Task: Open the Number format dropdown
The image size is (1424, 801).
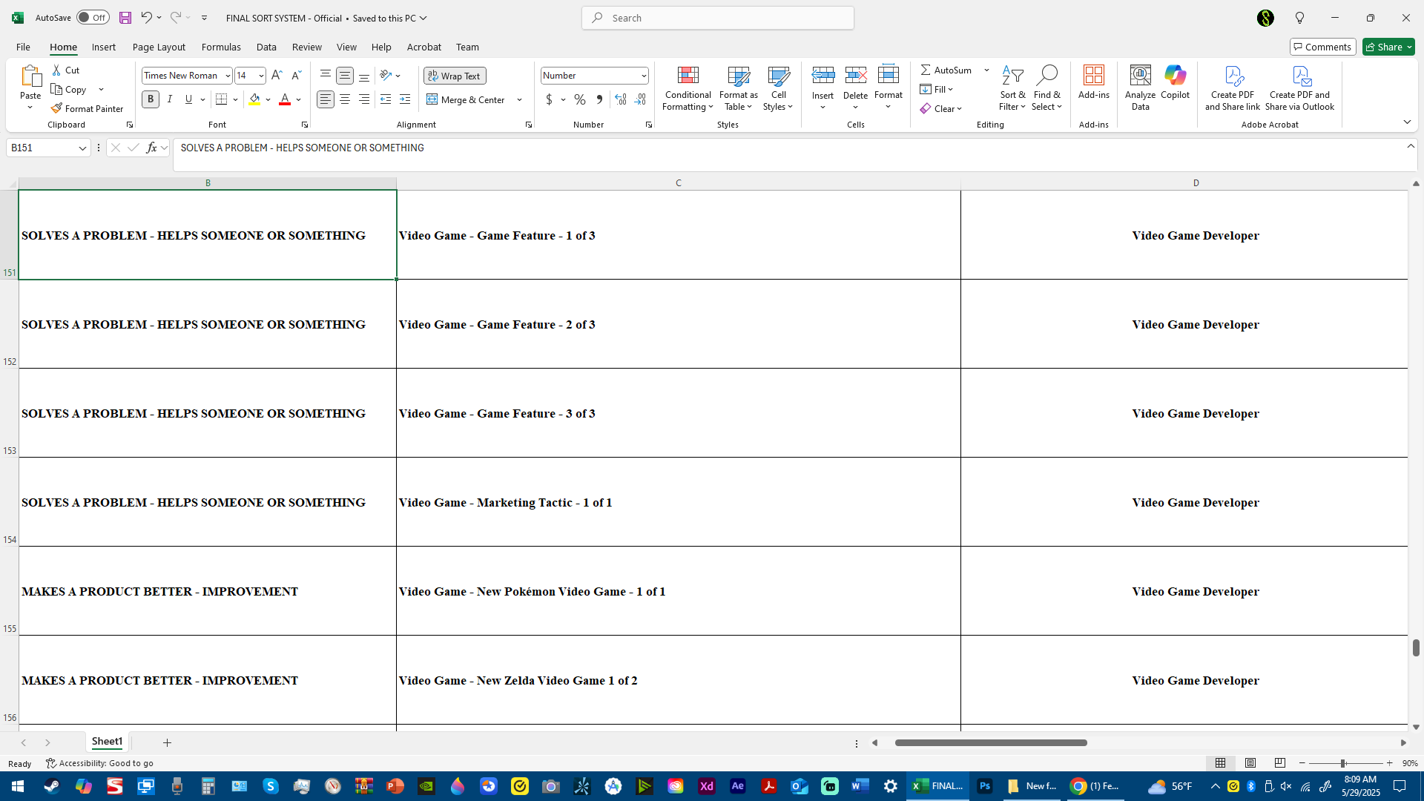Action: point(643,76)
